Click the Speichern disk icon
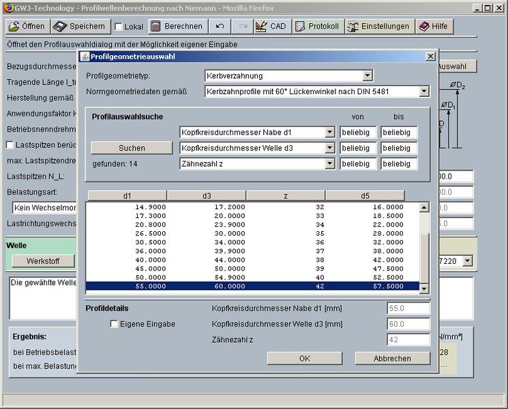 click(60, 27)
